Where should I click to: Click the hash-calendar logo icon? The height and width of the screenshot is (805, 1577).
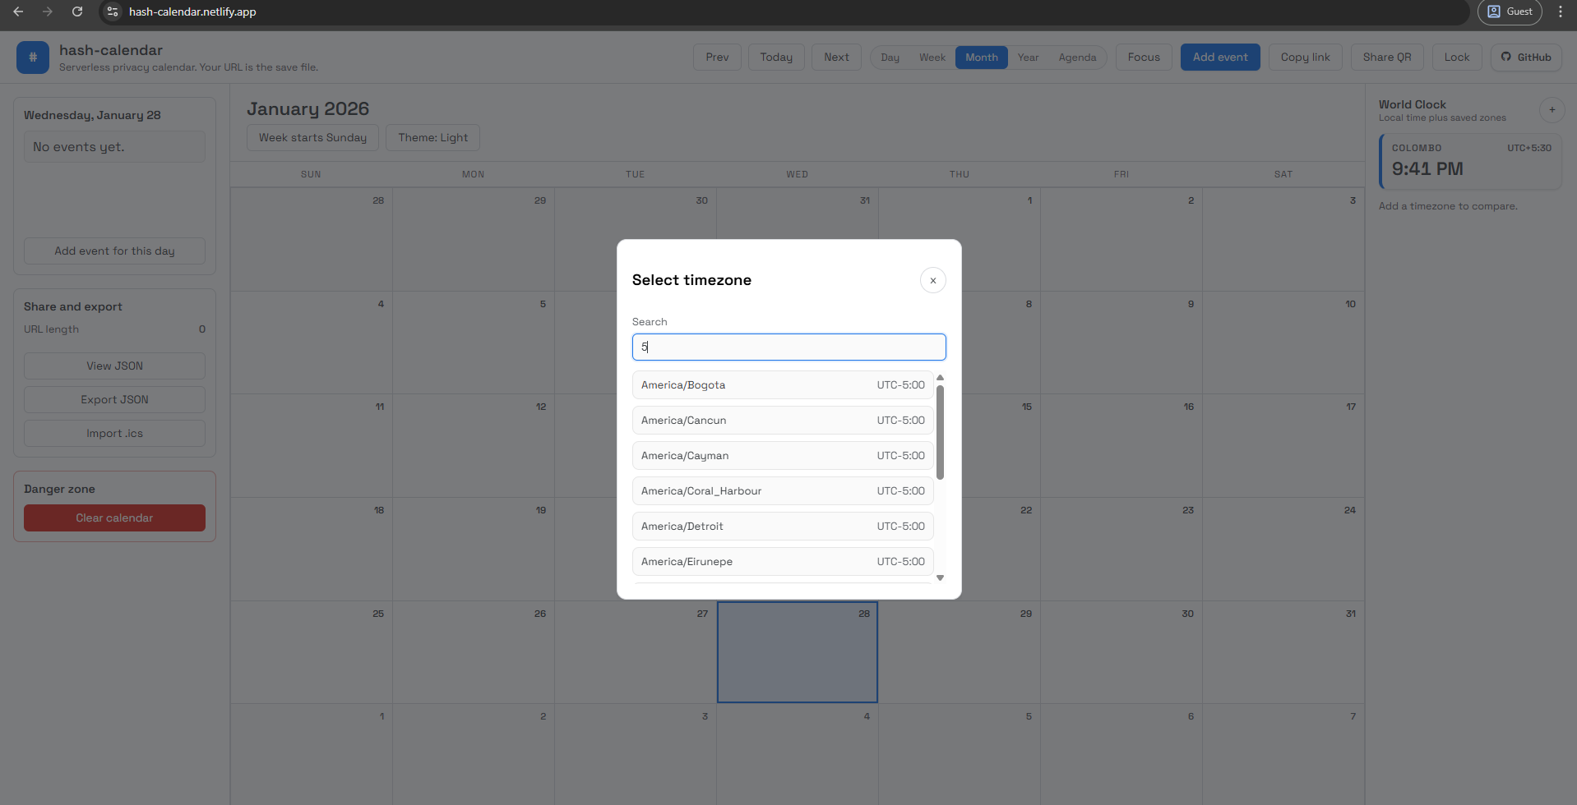pyautogui.click(x=33, y=57)
